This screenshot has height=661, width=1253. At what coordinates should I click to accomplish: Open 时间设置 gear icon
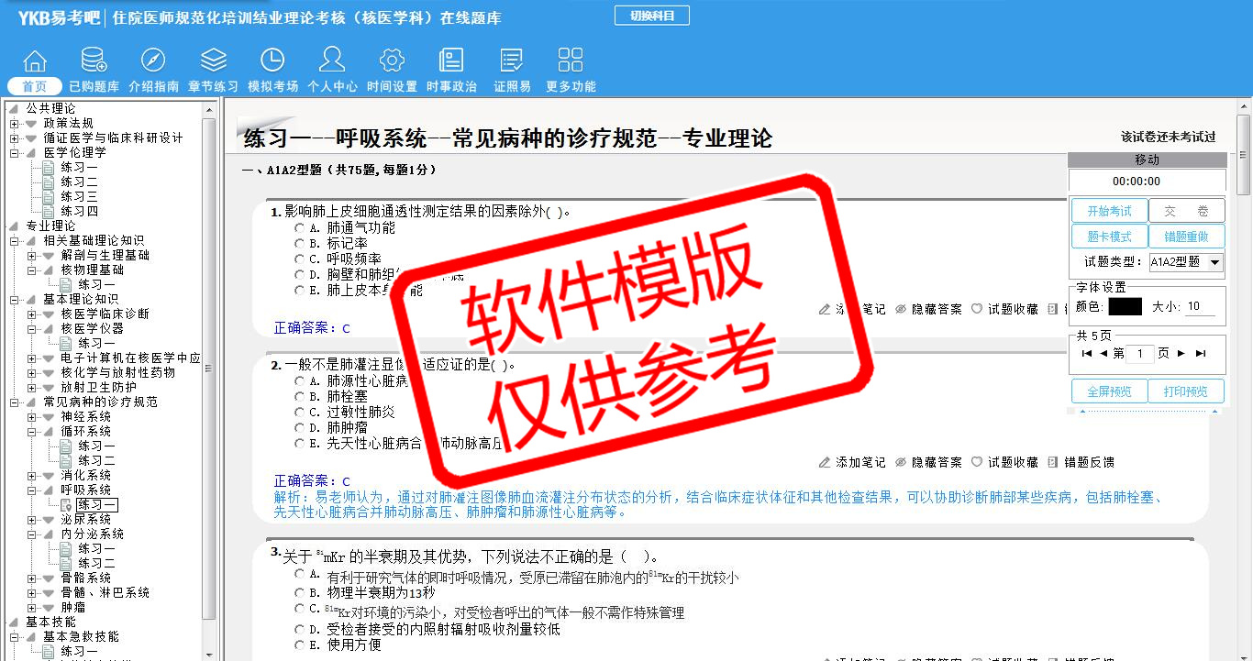pos(392,61)
